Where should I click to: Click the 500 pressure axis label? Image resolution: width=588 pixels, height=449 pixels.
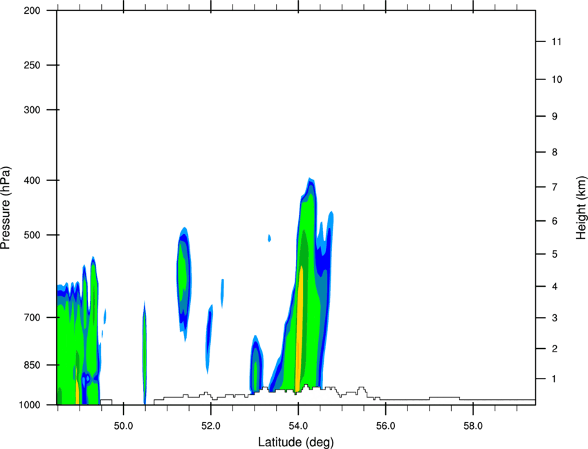32,235
